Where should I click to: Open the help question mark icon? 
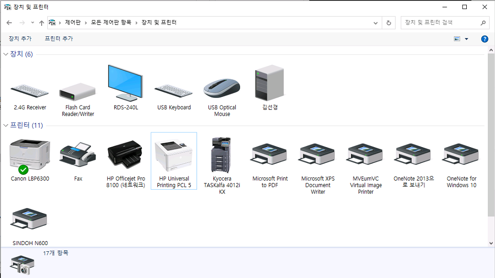[x=484, y=39]
